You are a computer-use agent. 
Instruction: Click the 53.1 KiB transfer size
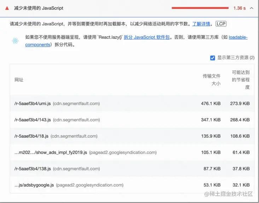click(x=212, y=185)
